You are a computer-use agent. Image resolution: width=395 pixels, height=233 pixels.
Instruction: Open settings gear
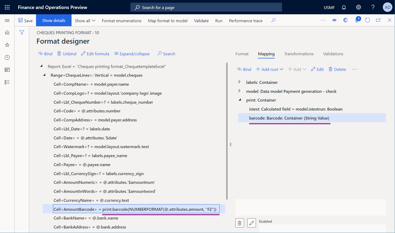pos(358,7)
